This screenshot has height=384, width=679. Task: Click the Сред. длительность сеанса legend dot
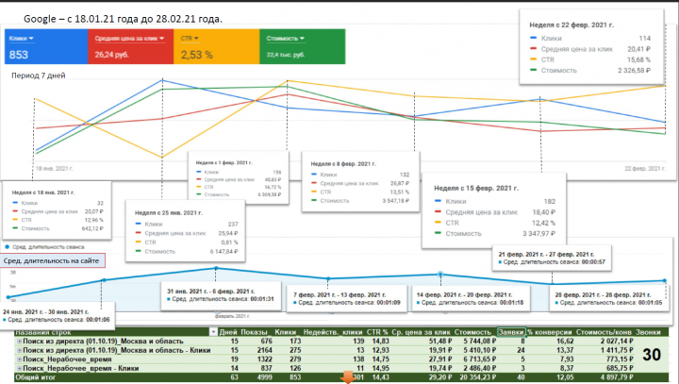coord(7,247)
